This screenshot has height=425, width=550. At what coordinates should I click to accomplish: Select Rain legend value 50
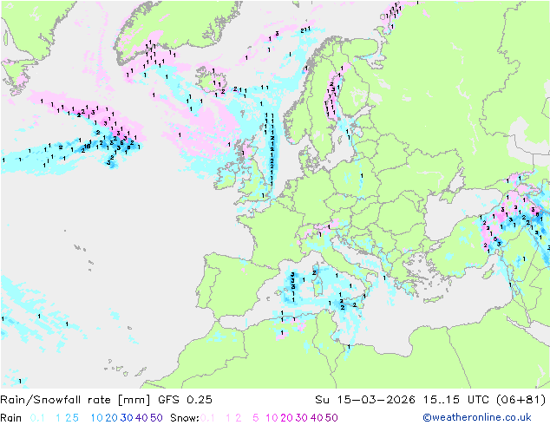156,418
